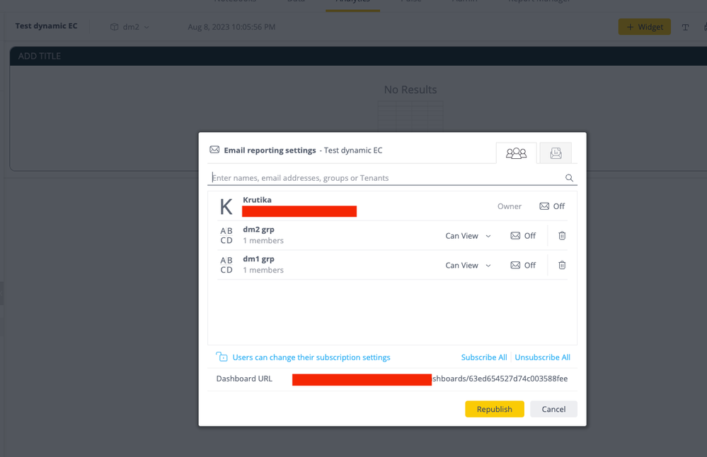Click the search magnifier icon
Image resolution: width=707 pixels, height=457 pixels.
(569, 178)
